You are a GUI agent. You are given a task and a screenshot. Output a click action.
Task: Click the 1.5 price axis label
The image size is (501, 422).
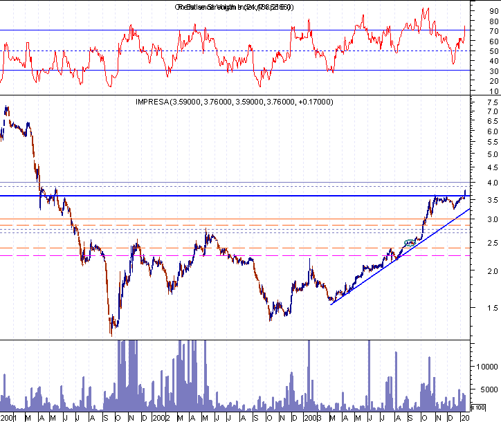point(493,308)
